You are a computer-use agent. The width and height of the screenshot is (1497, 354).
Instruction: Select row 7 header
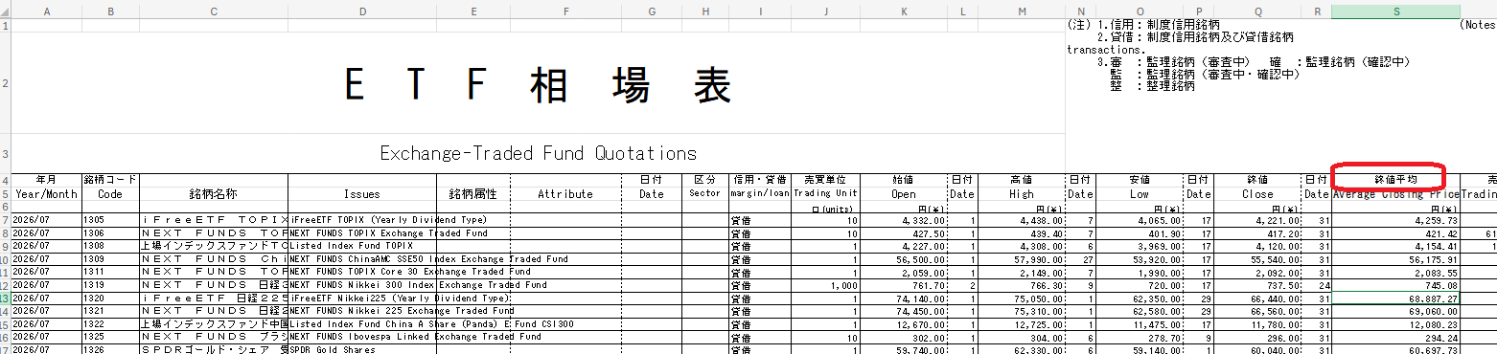pyautogui.click(x=7, y=220)
